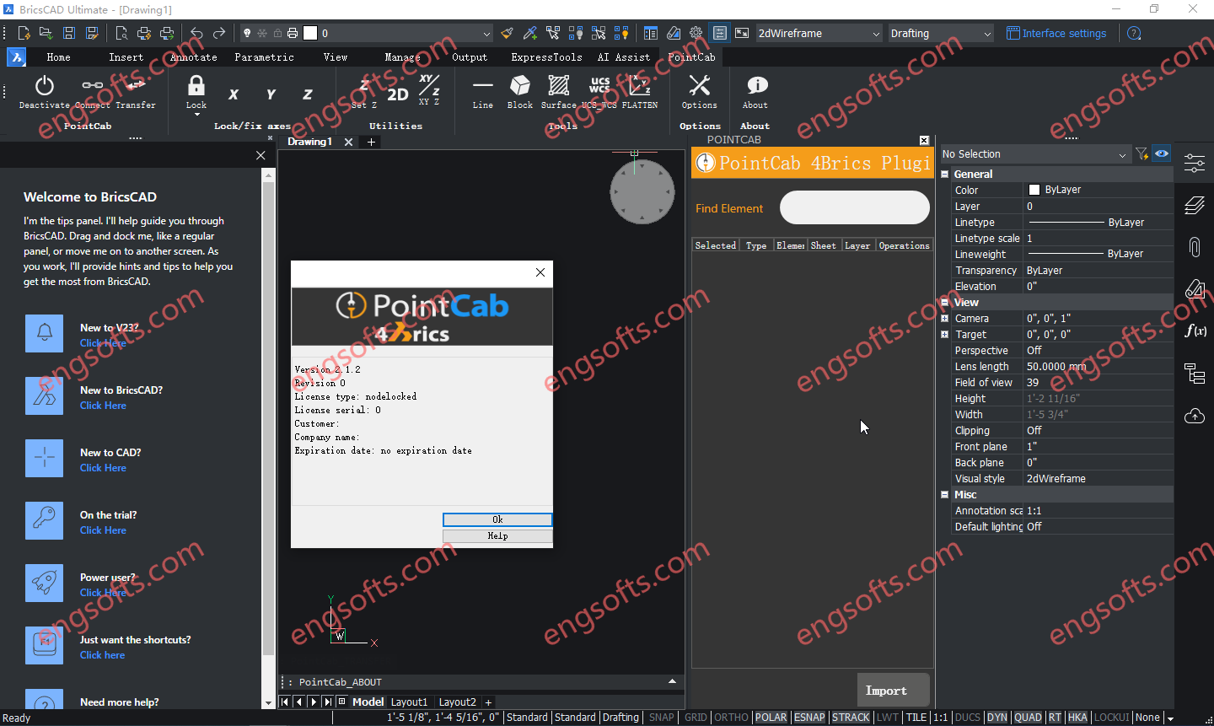
Task: Open the About info icon in ribbon
Action: point(757,84)
